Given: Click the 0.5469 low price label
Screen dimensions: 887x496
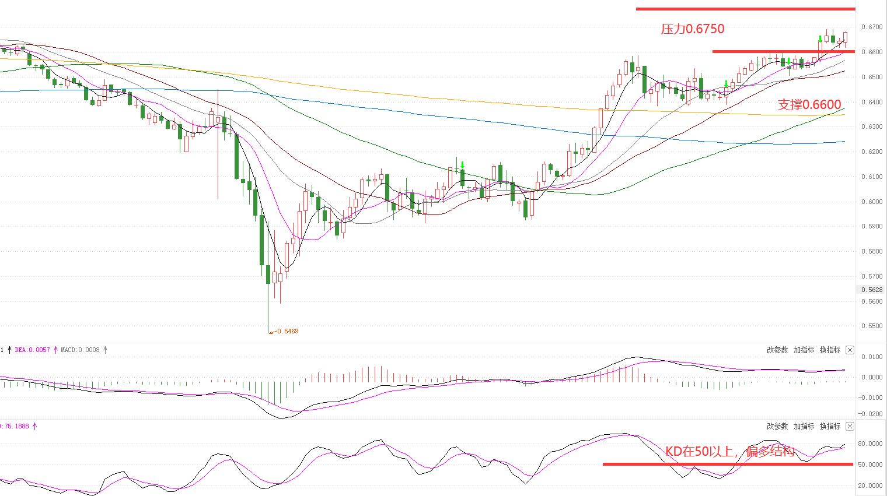Looking at the screenshot, I should 288,331.
